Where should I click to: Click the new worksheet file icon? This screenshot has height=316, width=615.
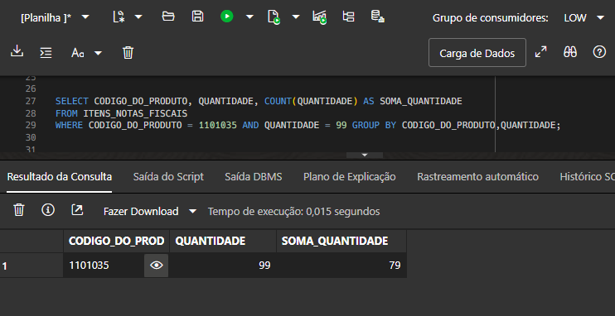coord(119,17)
